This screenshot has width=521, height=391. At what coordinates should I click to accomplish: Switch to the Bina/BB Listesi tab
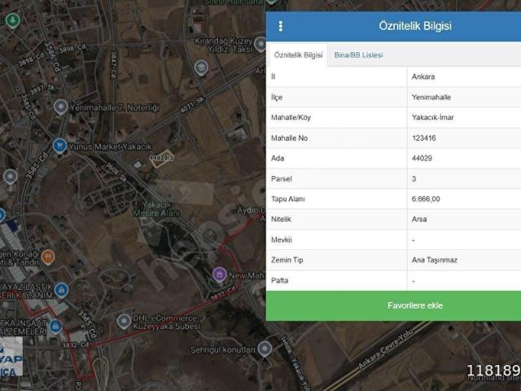tap(358, 55)
